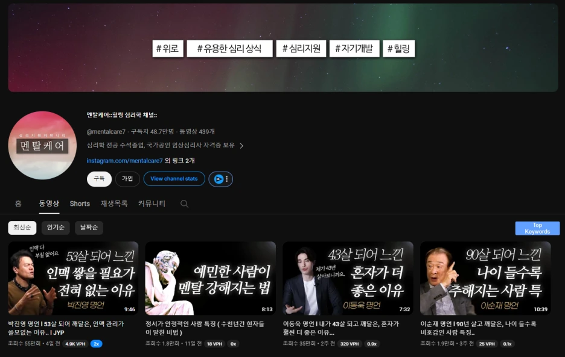Click title 이순재 명언 90년 살고

[x=478, y=328]
